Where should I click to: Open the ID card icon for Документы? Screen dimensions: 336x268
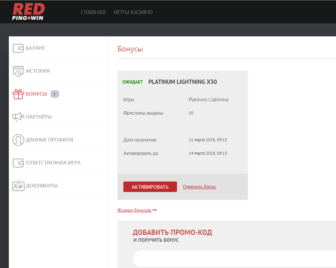[x=18, y=186]
